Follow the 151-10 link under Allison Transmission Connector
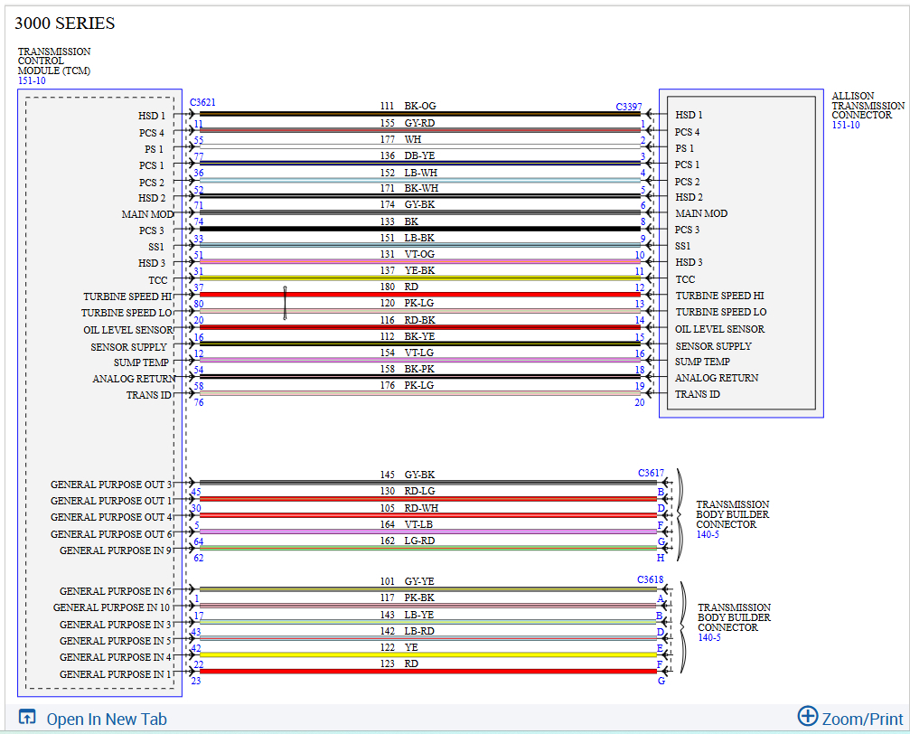910x734 pixels. 846,125
